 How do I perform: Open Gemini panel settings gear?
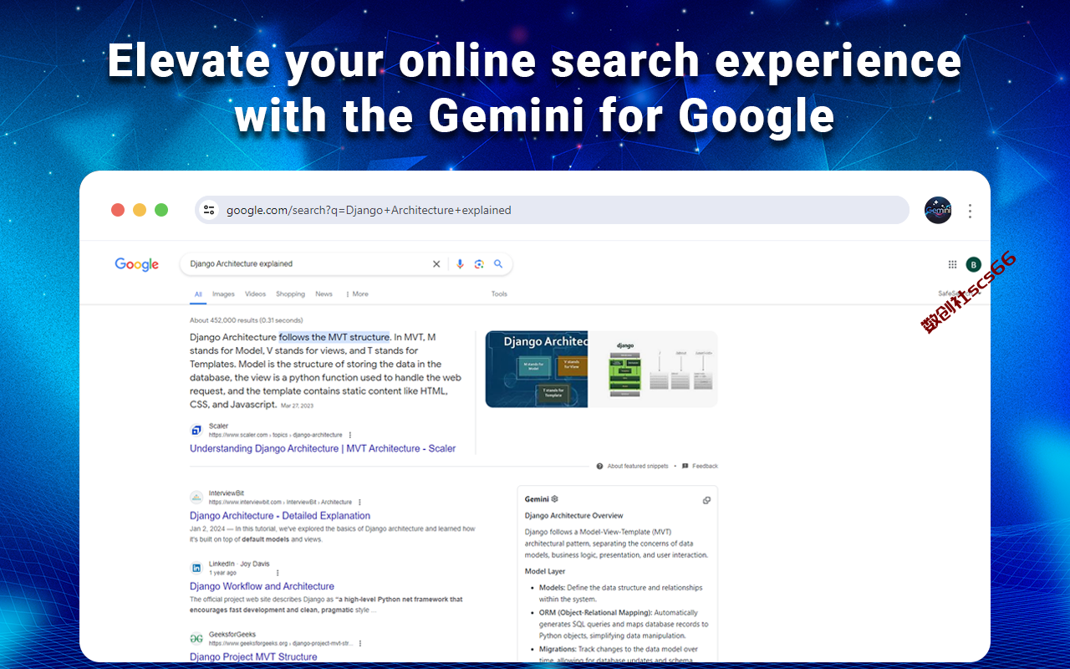pos(554,499)
